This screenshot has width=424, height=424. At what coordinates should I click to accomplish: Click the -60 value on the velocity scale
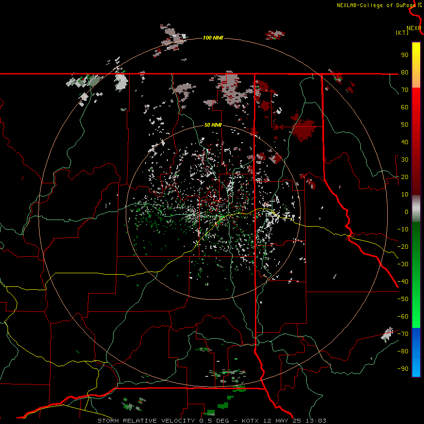[x=403, y=317]
